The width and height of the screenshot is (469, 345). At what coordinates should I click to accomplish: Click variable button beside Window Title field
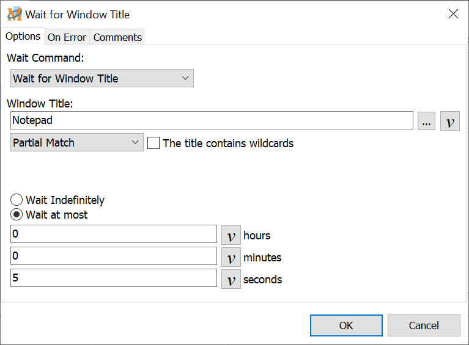pos(449,121)
